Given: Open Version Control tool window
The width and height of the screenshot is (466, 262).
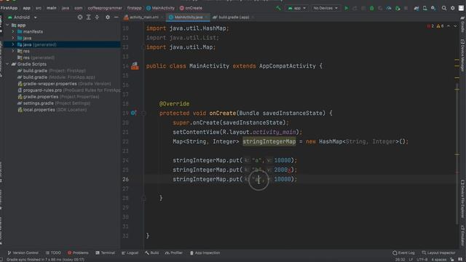Looking at the screenshot, I should 23,253.
